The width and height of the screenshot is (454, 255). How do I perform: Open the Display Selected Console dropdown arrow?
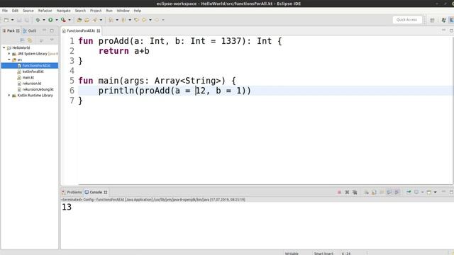(x=423, y=192)
